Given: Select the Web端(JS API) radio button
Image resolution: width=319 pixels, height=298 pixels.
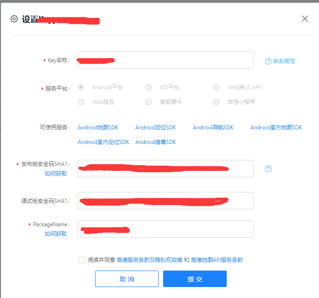Looking at the screenshot, I should click(216, 87).
